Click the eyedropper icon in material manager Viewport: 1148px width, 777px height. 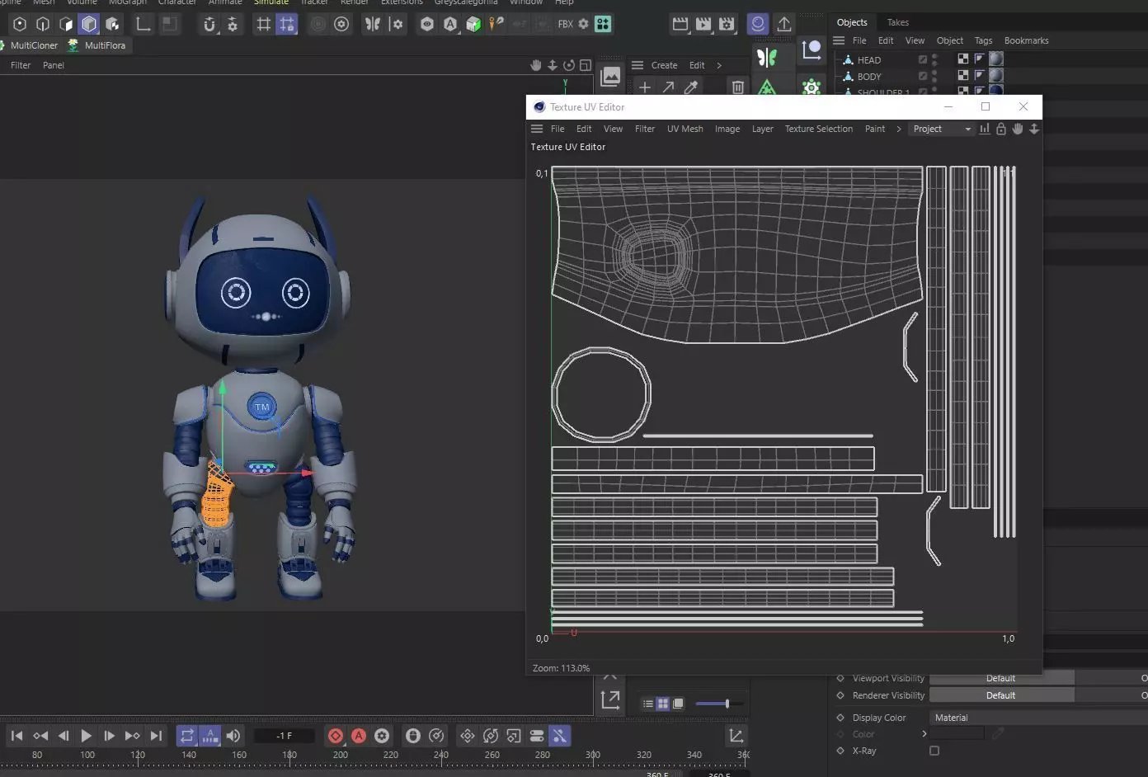pos(691,87)
